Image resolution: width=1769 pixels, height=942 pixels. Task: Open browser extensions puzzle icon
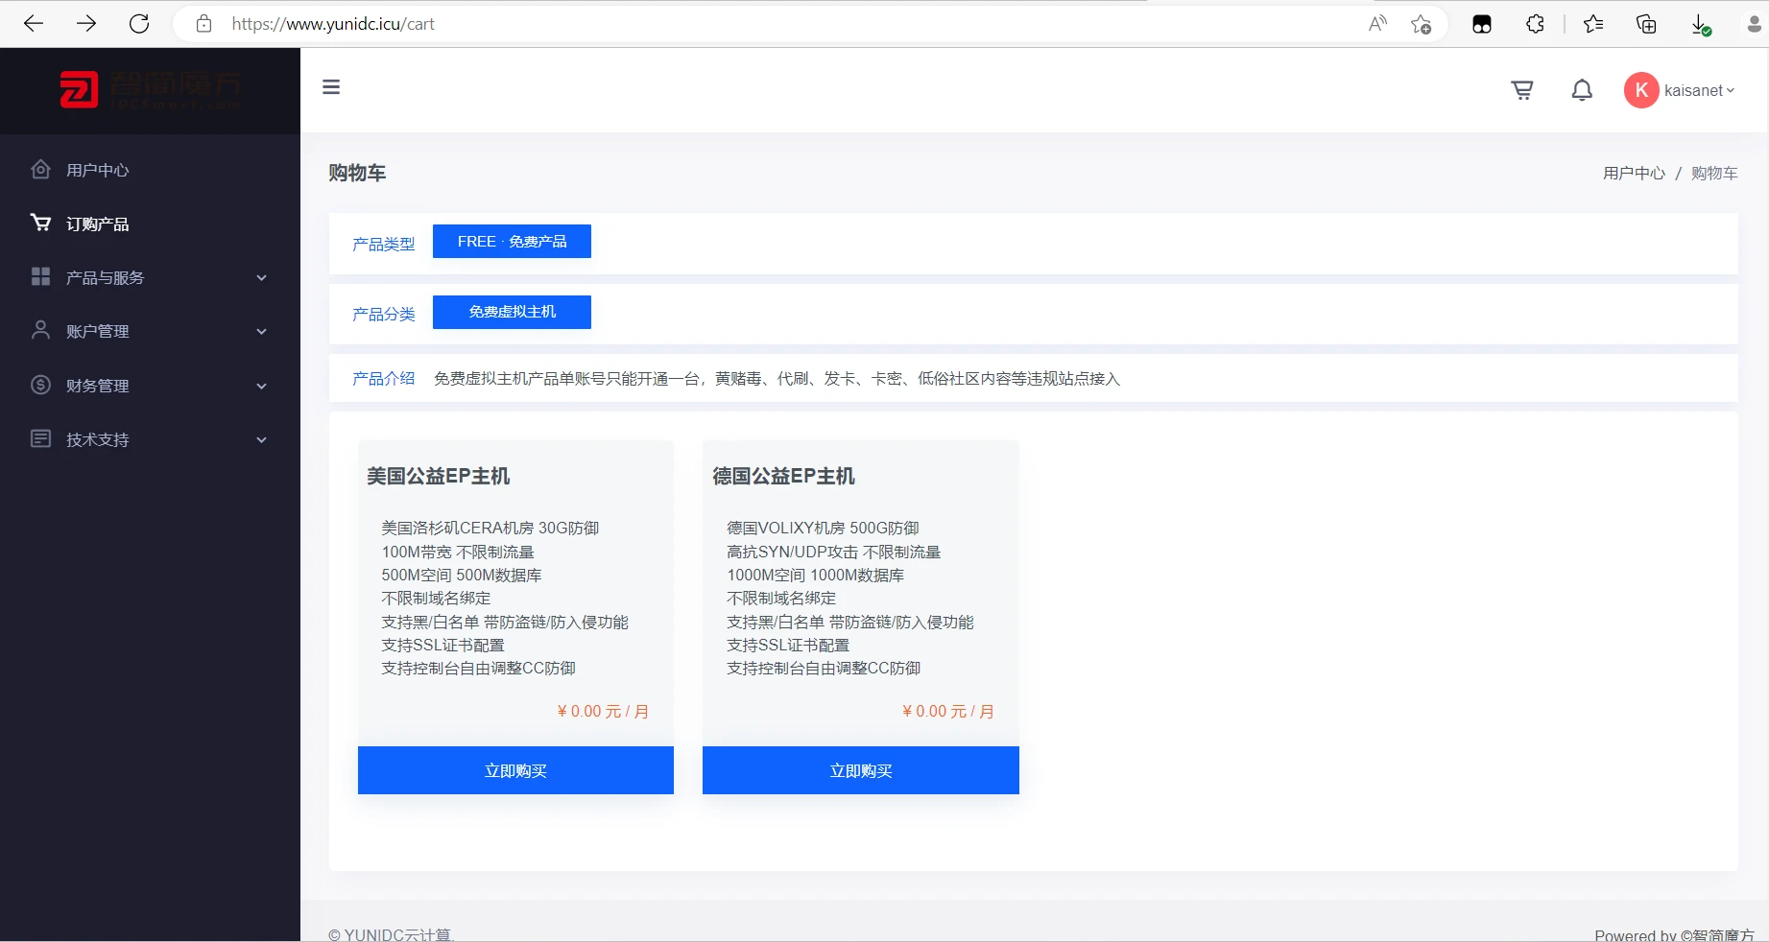click(x=1535, y=24)
